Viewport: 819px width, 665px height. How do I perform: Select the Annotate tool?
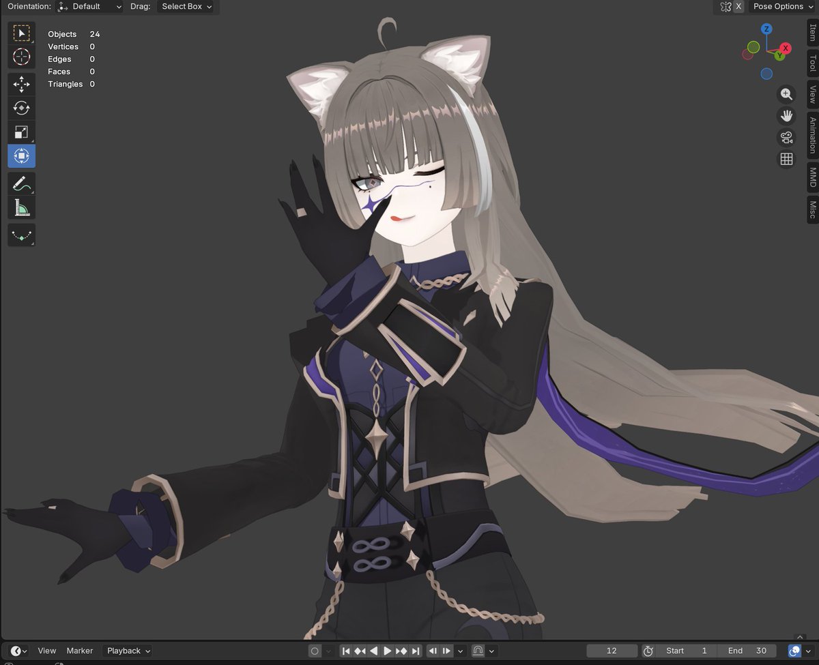click(21, 183)
